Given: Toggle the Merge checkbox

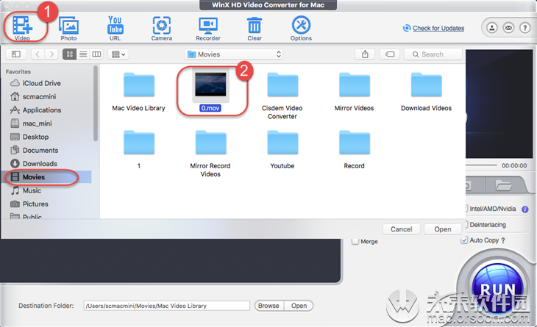Looking at the screenshot, I should (x=355, y=241).
